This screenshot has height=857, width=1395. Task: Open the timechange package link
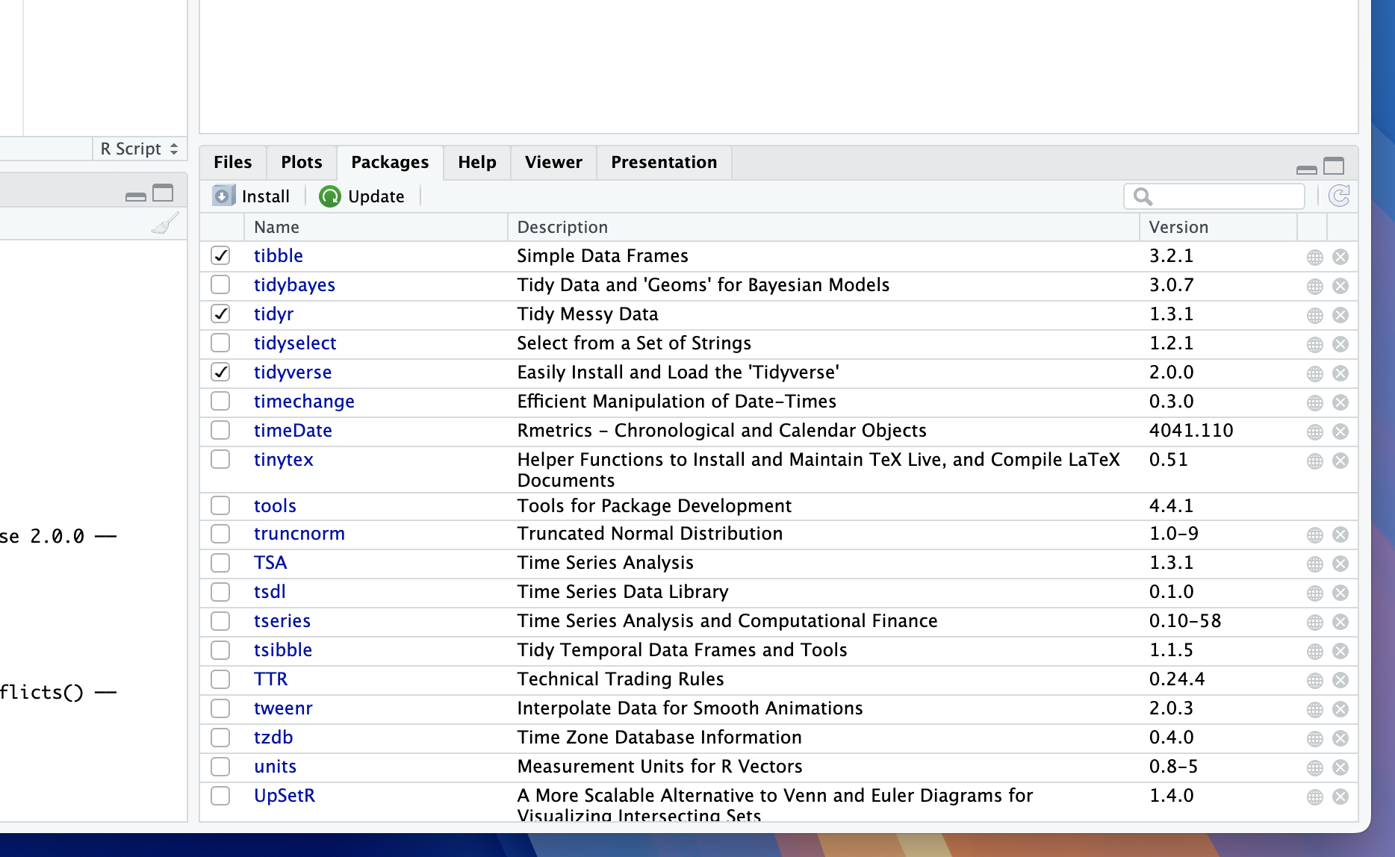pos(304,402)
